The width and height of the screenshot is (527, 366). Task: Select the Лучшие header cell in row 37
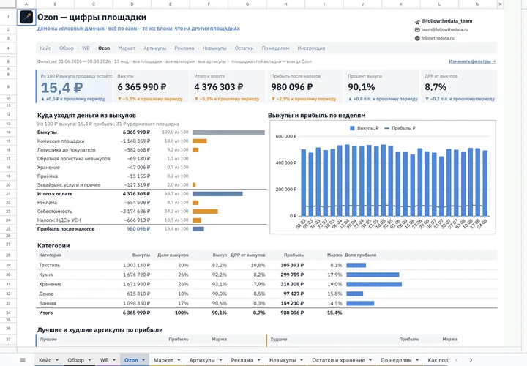pos(48,340)
